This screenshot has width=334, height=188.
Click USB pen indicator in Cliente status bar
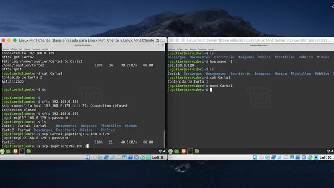[112, 157]
